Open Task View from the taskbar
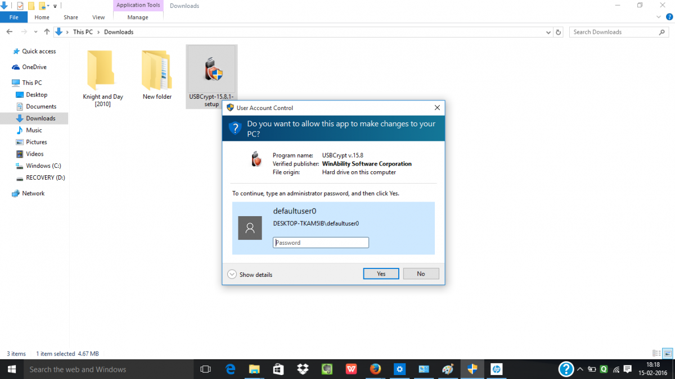Image resolution: width=675 pixels, height=379 pixels. [205, 369]
